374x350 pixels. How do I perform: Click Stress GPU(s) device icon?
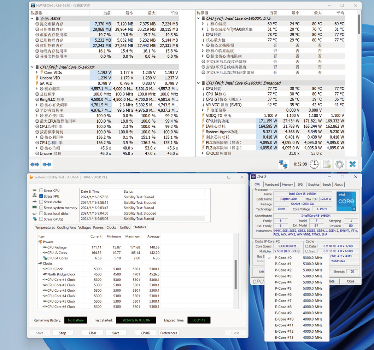point(35,219)
